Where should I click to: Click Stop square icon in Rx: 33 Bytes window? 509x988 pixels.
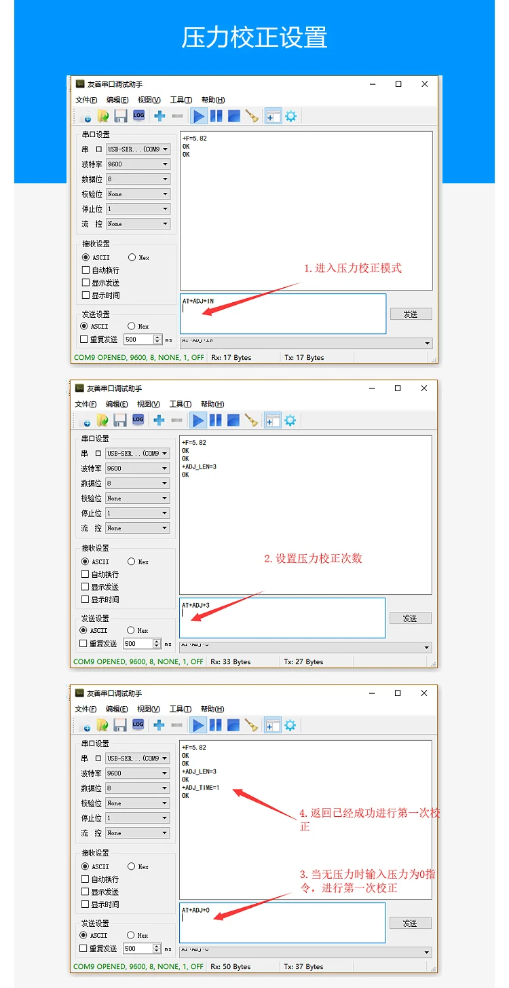click(233, 420)
